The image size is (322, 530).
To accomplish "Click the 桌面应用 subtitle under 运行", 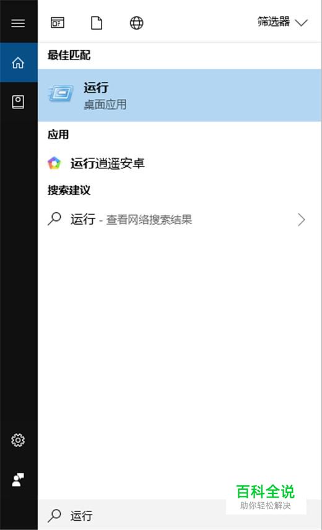I will (x=105, y=105).
